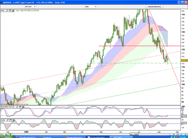Click the May label on time axis
This screenshot has height=138, width=188.
click(x=101, y=132)
